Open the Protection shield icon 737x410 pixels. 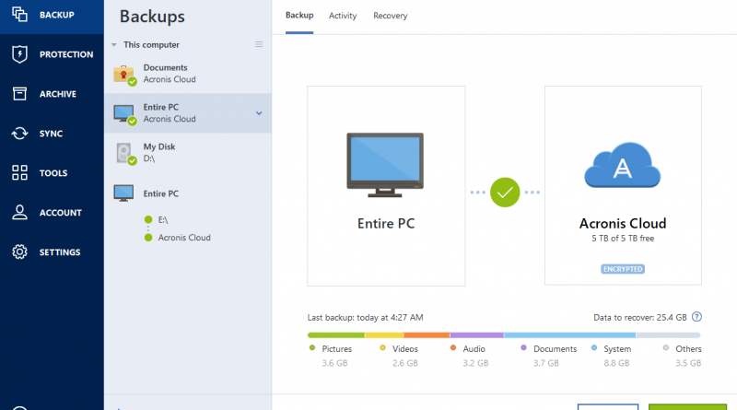(x=19, y=54)
